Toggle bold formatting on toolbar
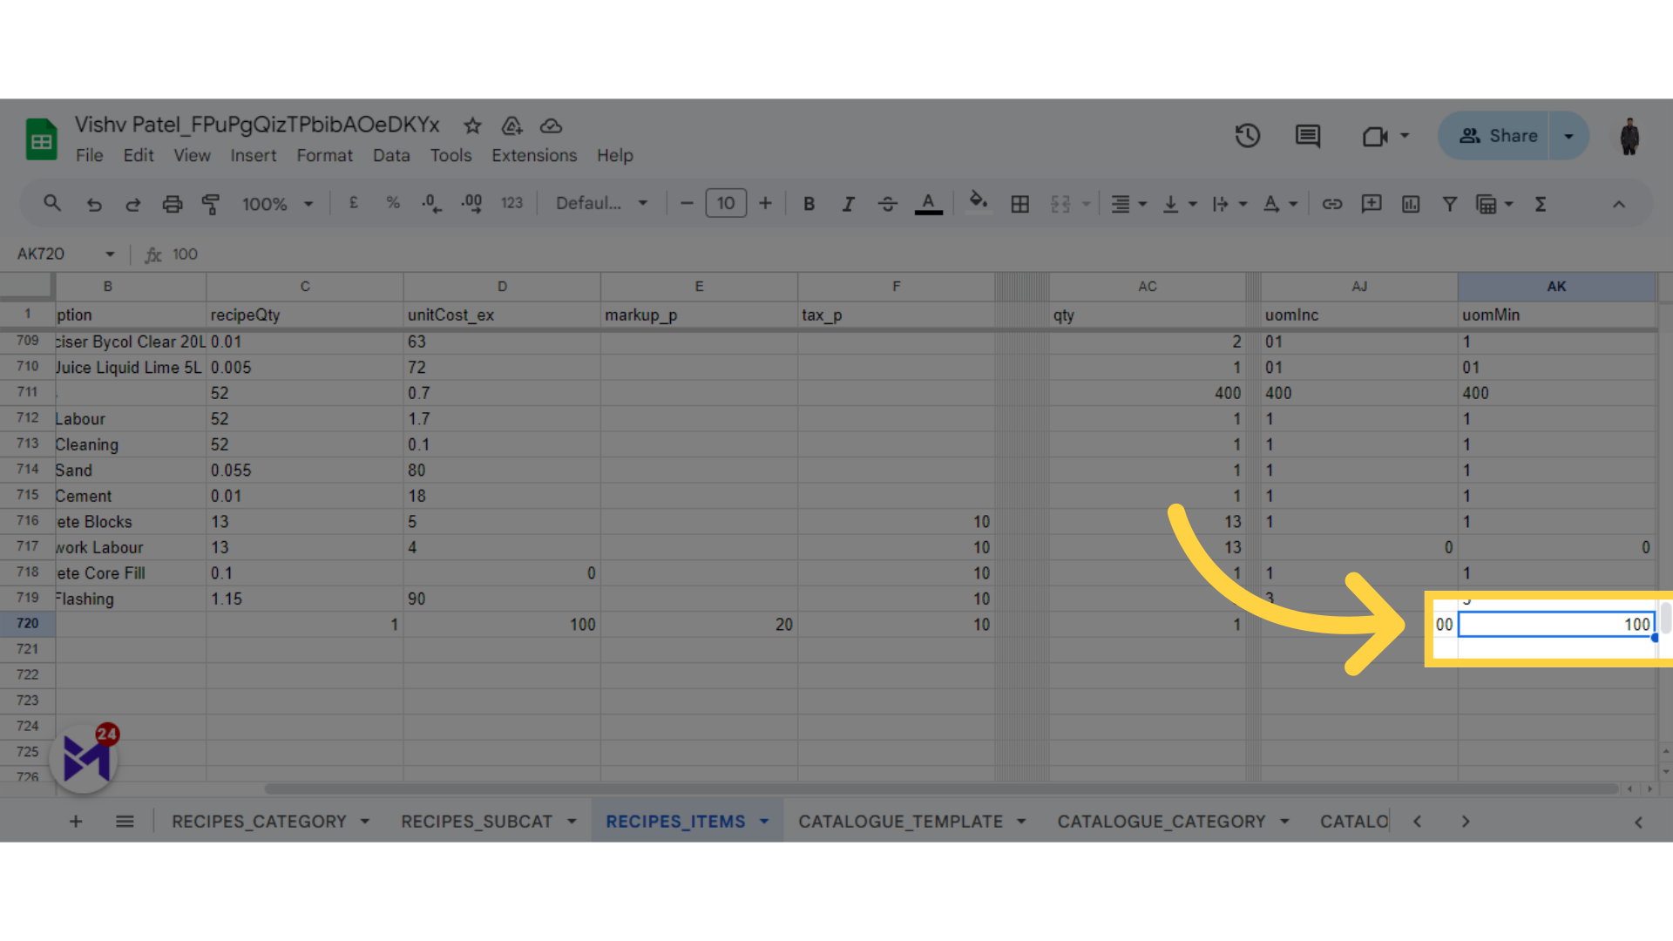The height and width of the screenshot is (941, 1673). coord(809,205)
